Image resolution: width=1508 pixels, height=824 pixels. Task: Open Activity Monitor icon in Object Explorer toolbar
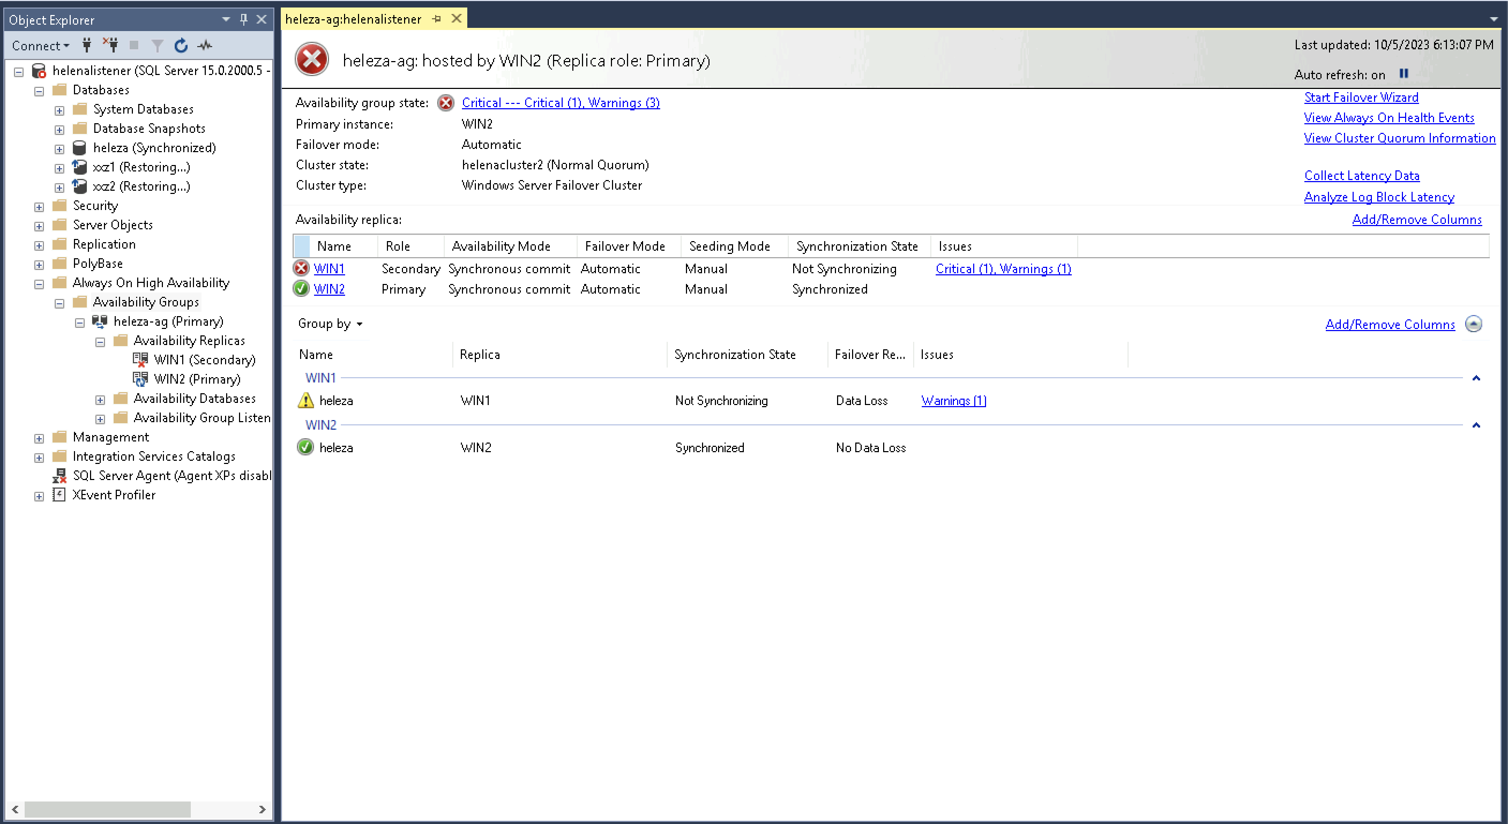click(205, 45)
